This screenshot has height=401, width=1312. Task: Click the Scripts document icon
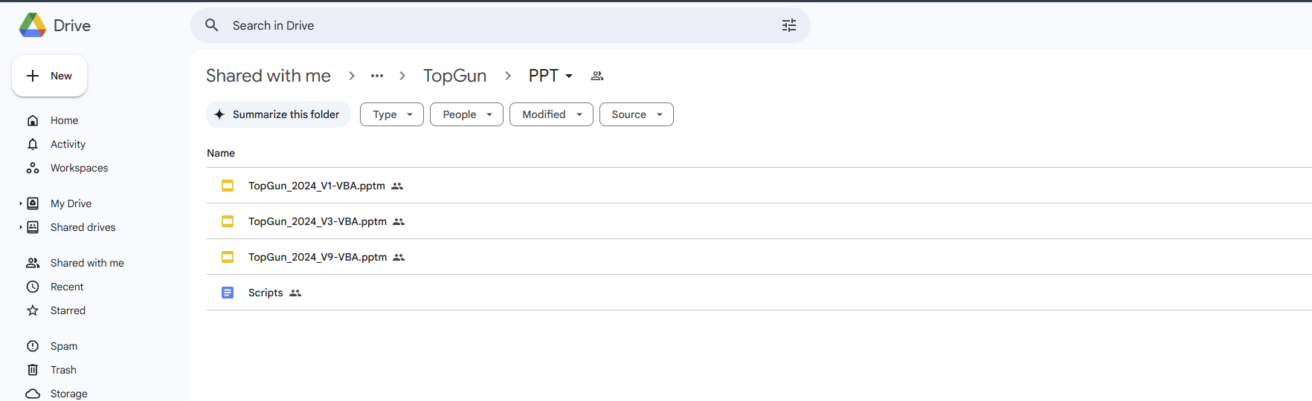[228, 293]
